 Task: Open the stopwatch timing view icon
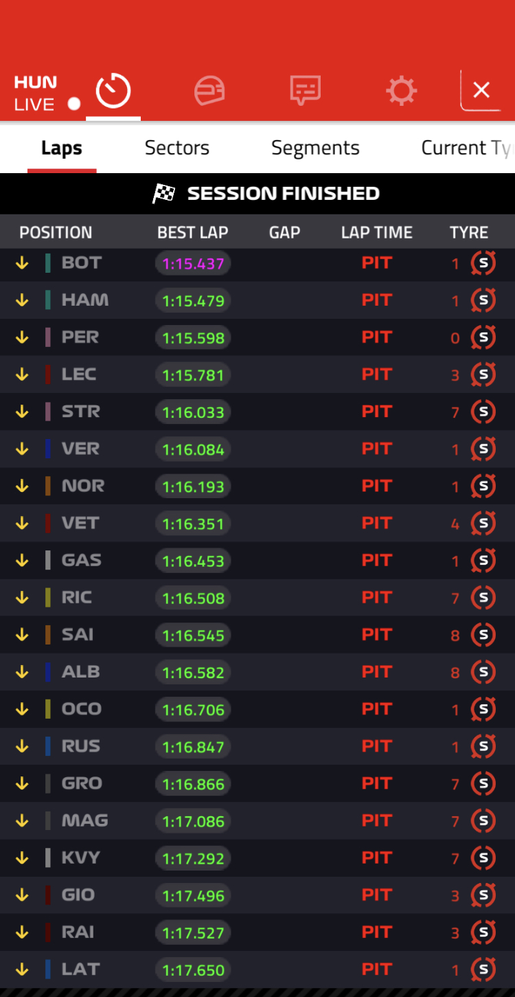(113, 91)
